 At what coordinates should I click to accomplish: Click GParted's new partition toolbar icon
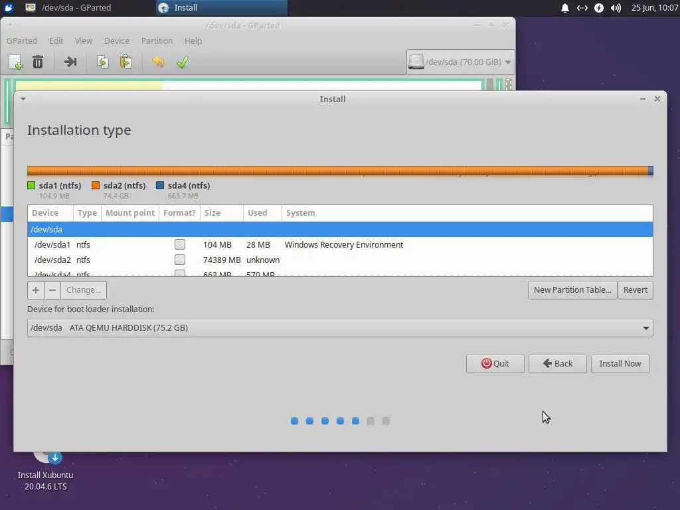(x=16, y=62)
